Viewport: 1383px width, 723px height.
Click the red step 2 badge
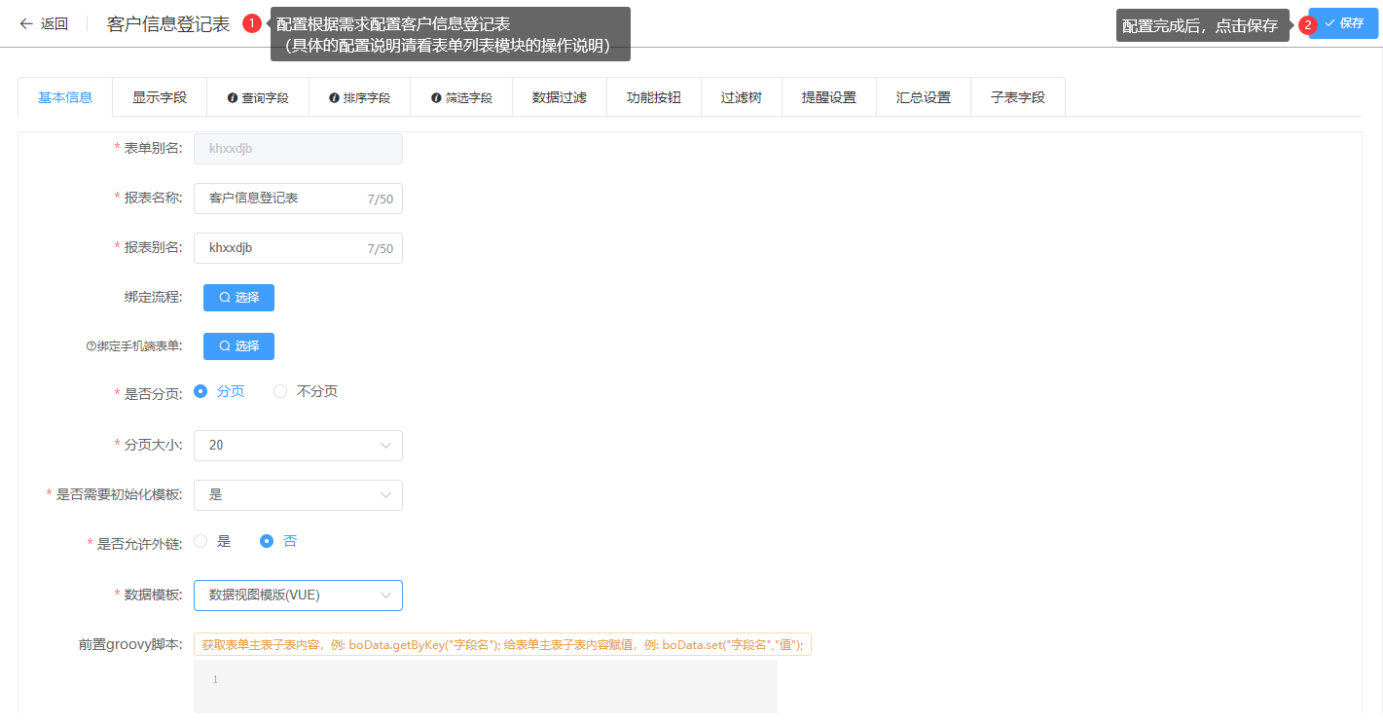click(x=1307, y=24)
